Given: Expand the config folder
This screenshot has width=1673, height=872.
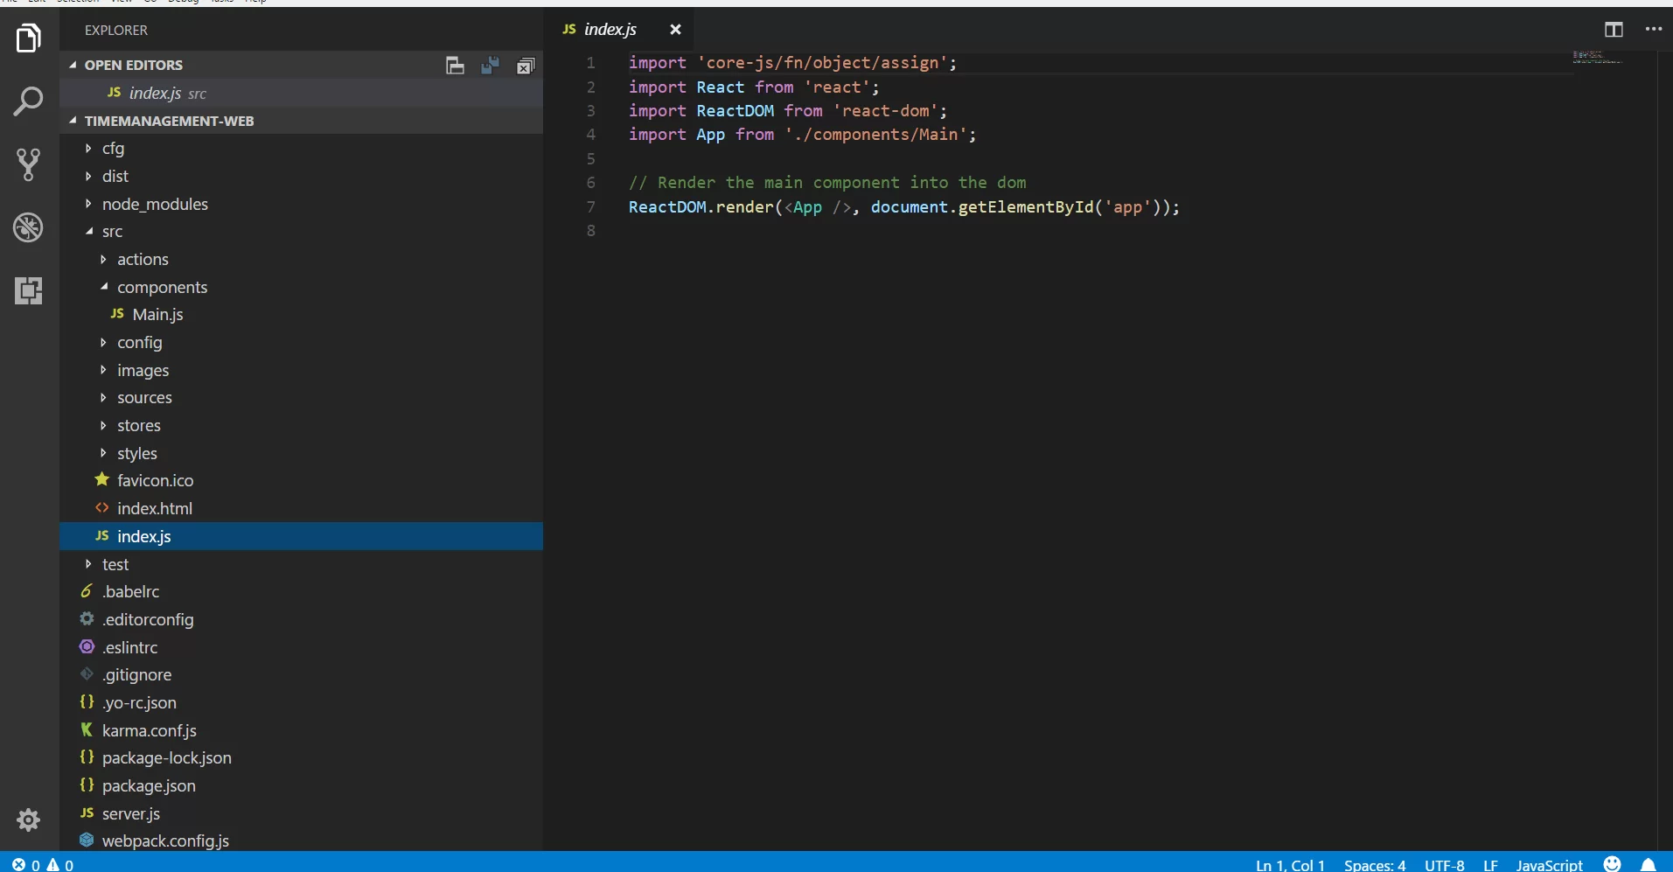Looking at the screenshot, I should pyautogui.click(x=103, y=343).
